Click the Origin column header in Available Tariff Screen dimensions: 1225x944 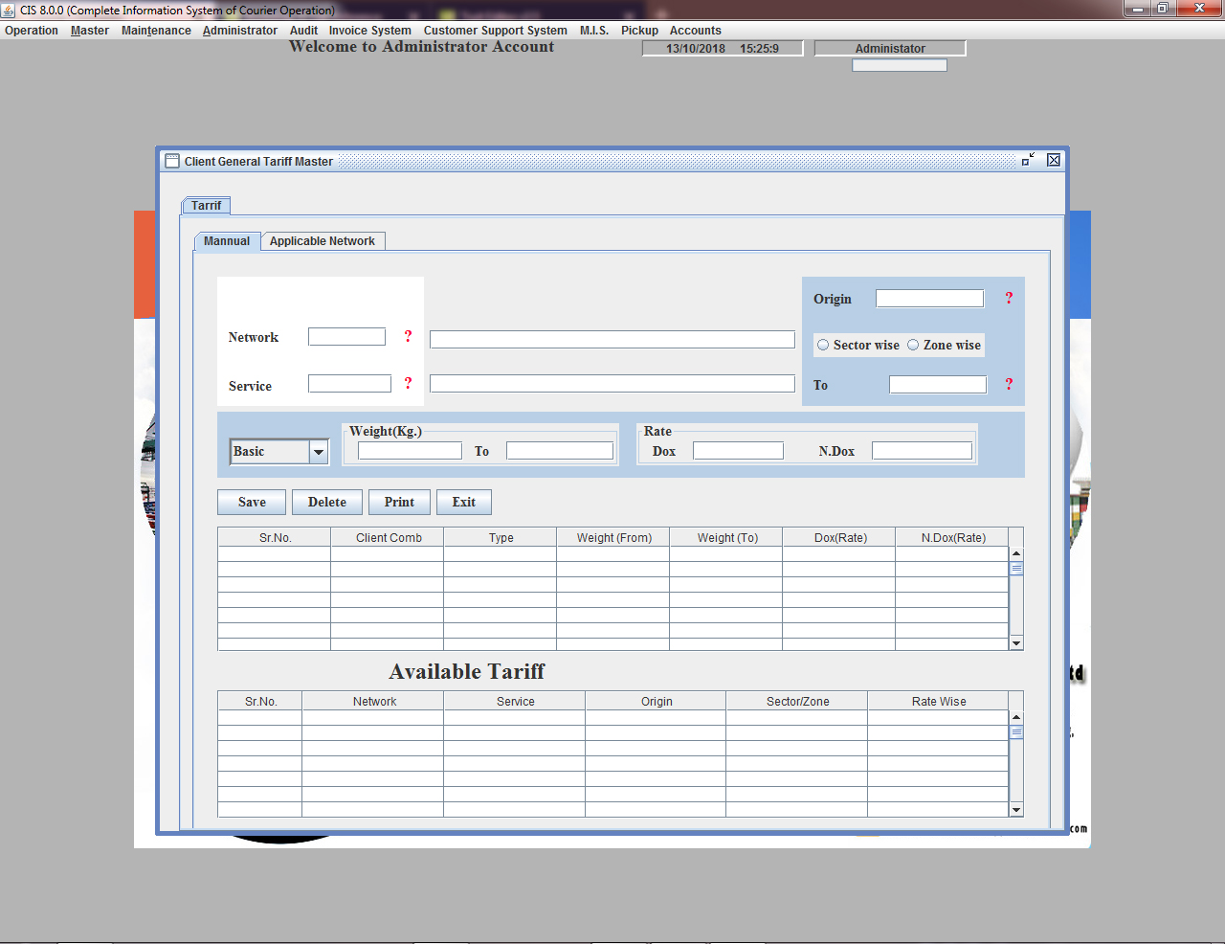[656, 702]
